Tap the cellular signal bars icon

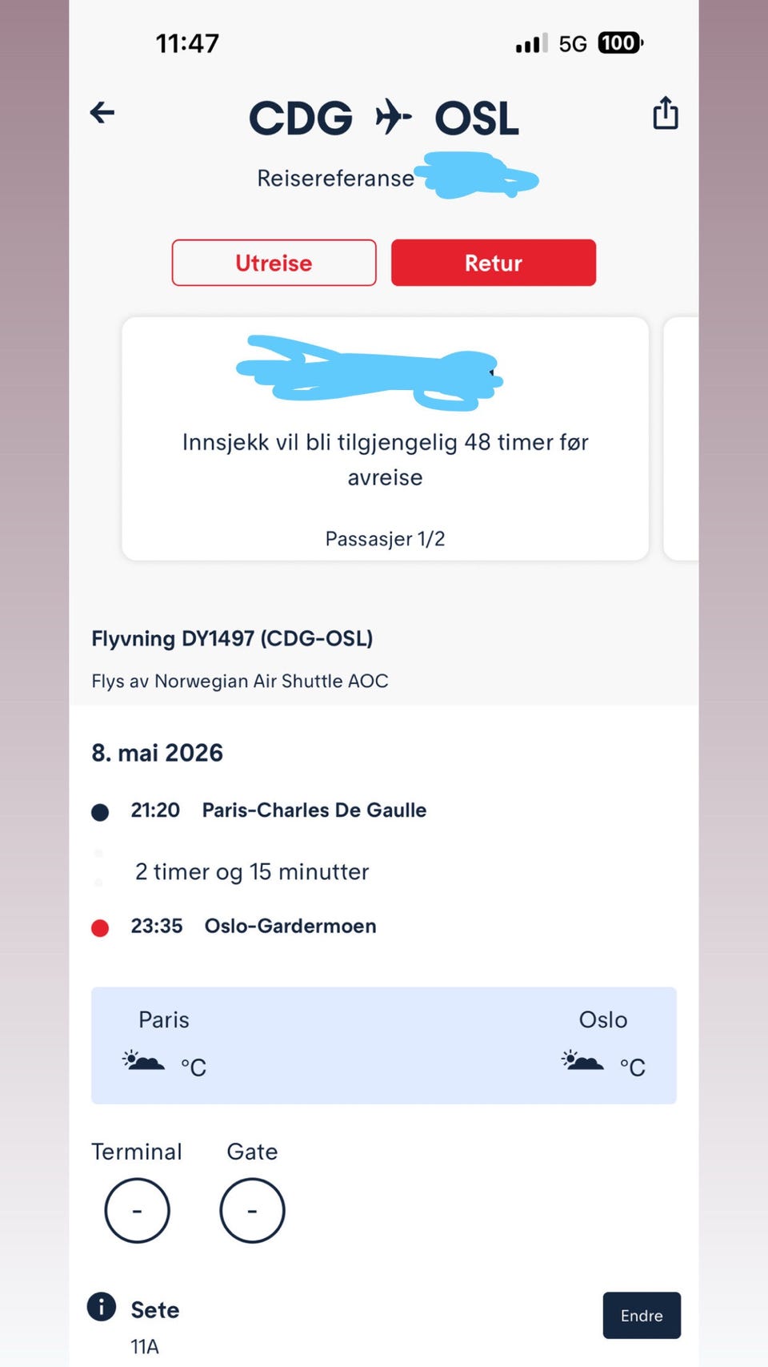coord(531,43)
